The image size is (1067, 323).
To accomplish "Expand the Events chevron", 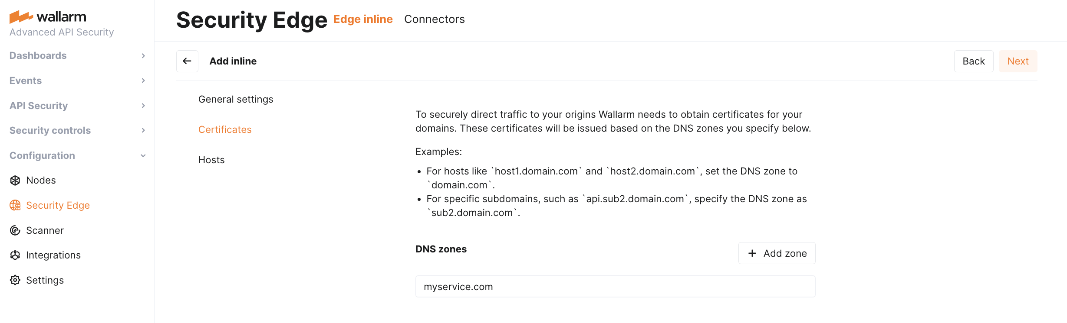I will 143,81.
